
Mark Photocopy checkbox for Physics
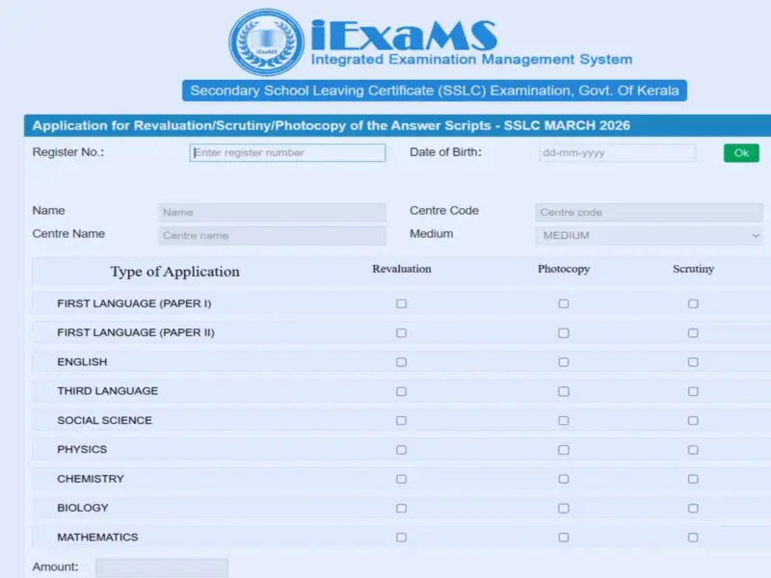(x=564, y=450)
